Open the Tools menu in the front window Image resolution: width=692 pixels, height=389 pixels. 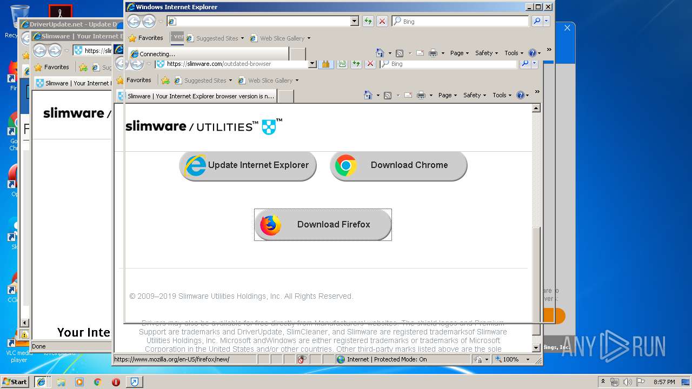tap(514, 53)
